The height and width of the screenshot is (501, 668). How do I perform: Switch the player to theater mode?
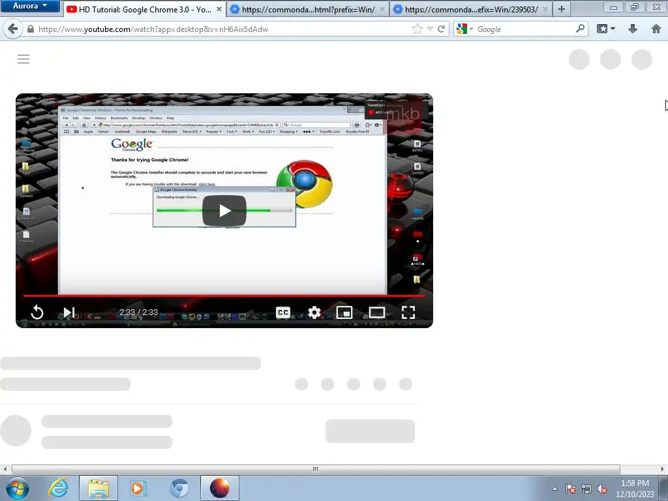tap(376, 312)
